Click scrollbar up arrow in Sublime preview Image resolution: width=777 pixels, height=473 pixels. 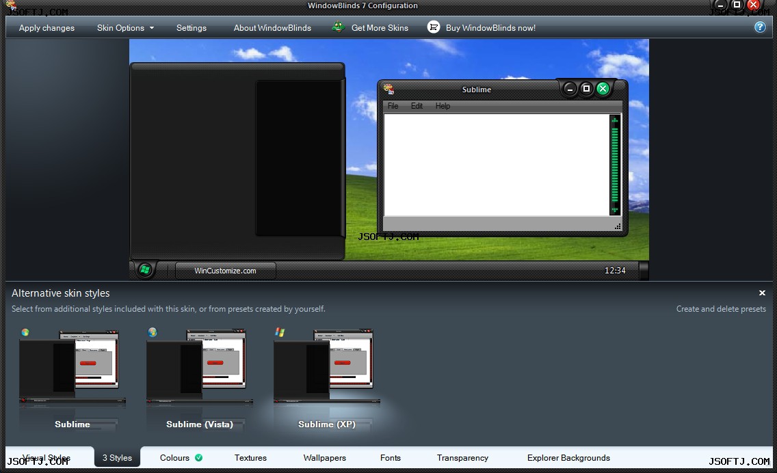pyautogui.click(x=615, y=120)
